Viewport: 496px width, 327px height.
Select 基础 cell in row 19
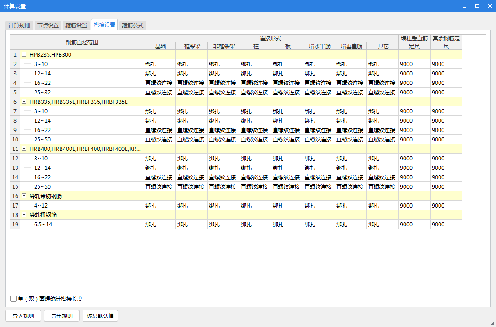tap(160, 224)
